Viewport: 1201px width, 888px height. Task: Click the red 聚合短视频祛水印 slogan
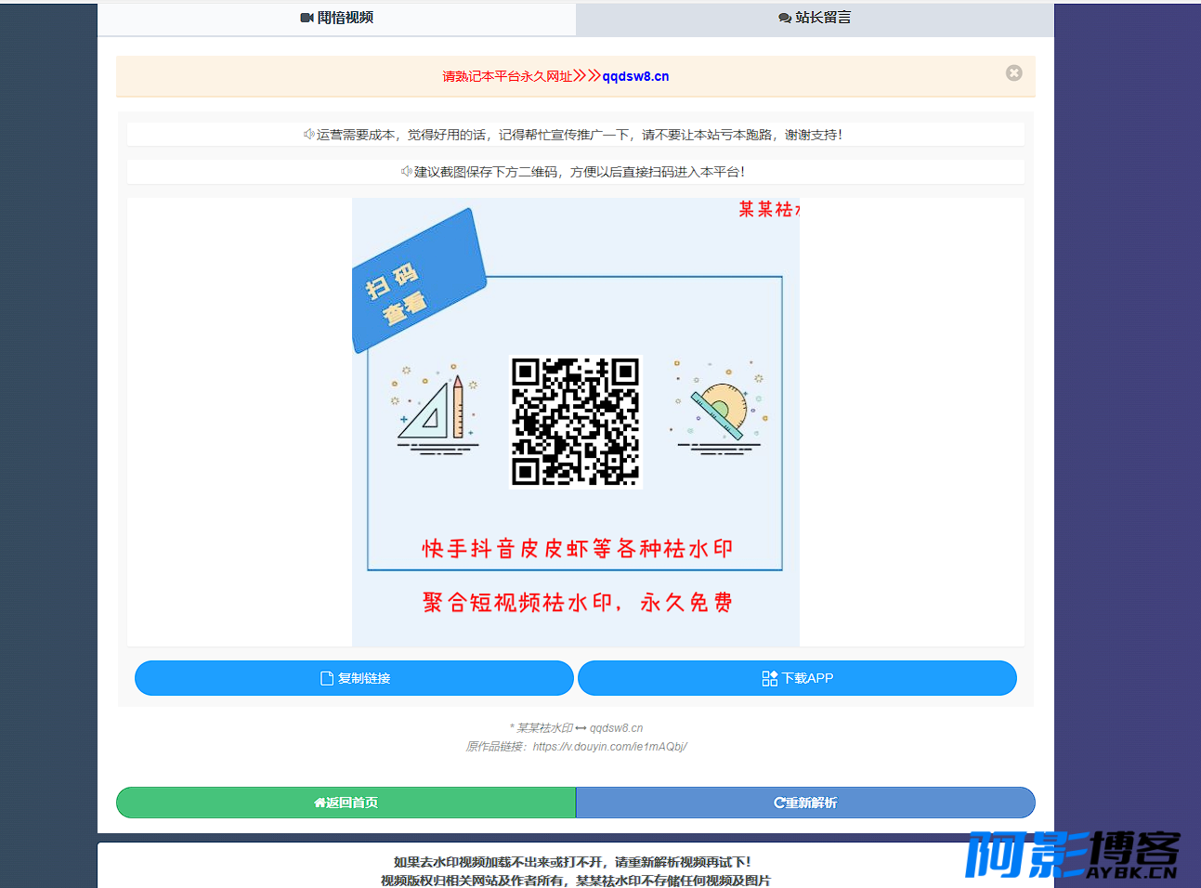577,602
